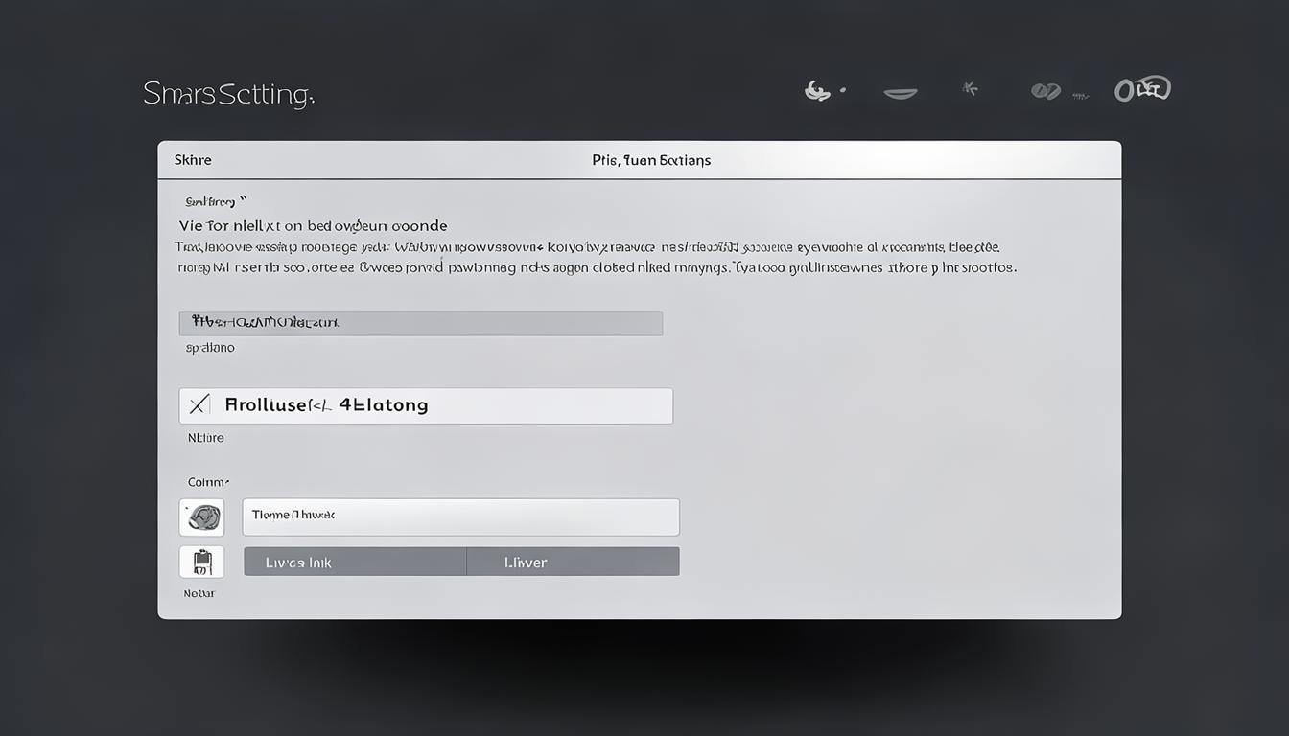Click the tiny dotted text beside the pill icon
The width and height of the screenshot is (1289, 736).
[1081, 96]
